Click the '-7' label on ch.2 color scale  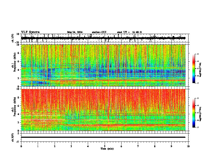click(x=198, y=128)
